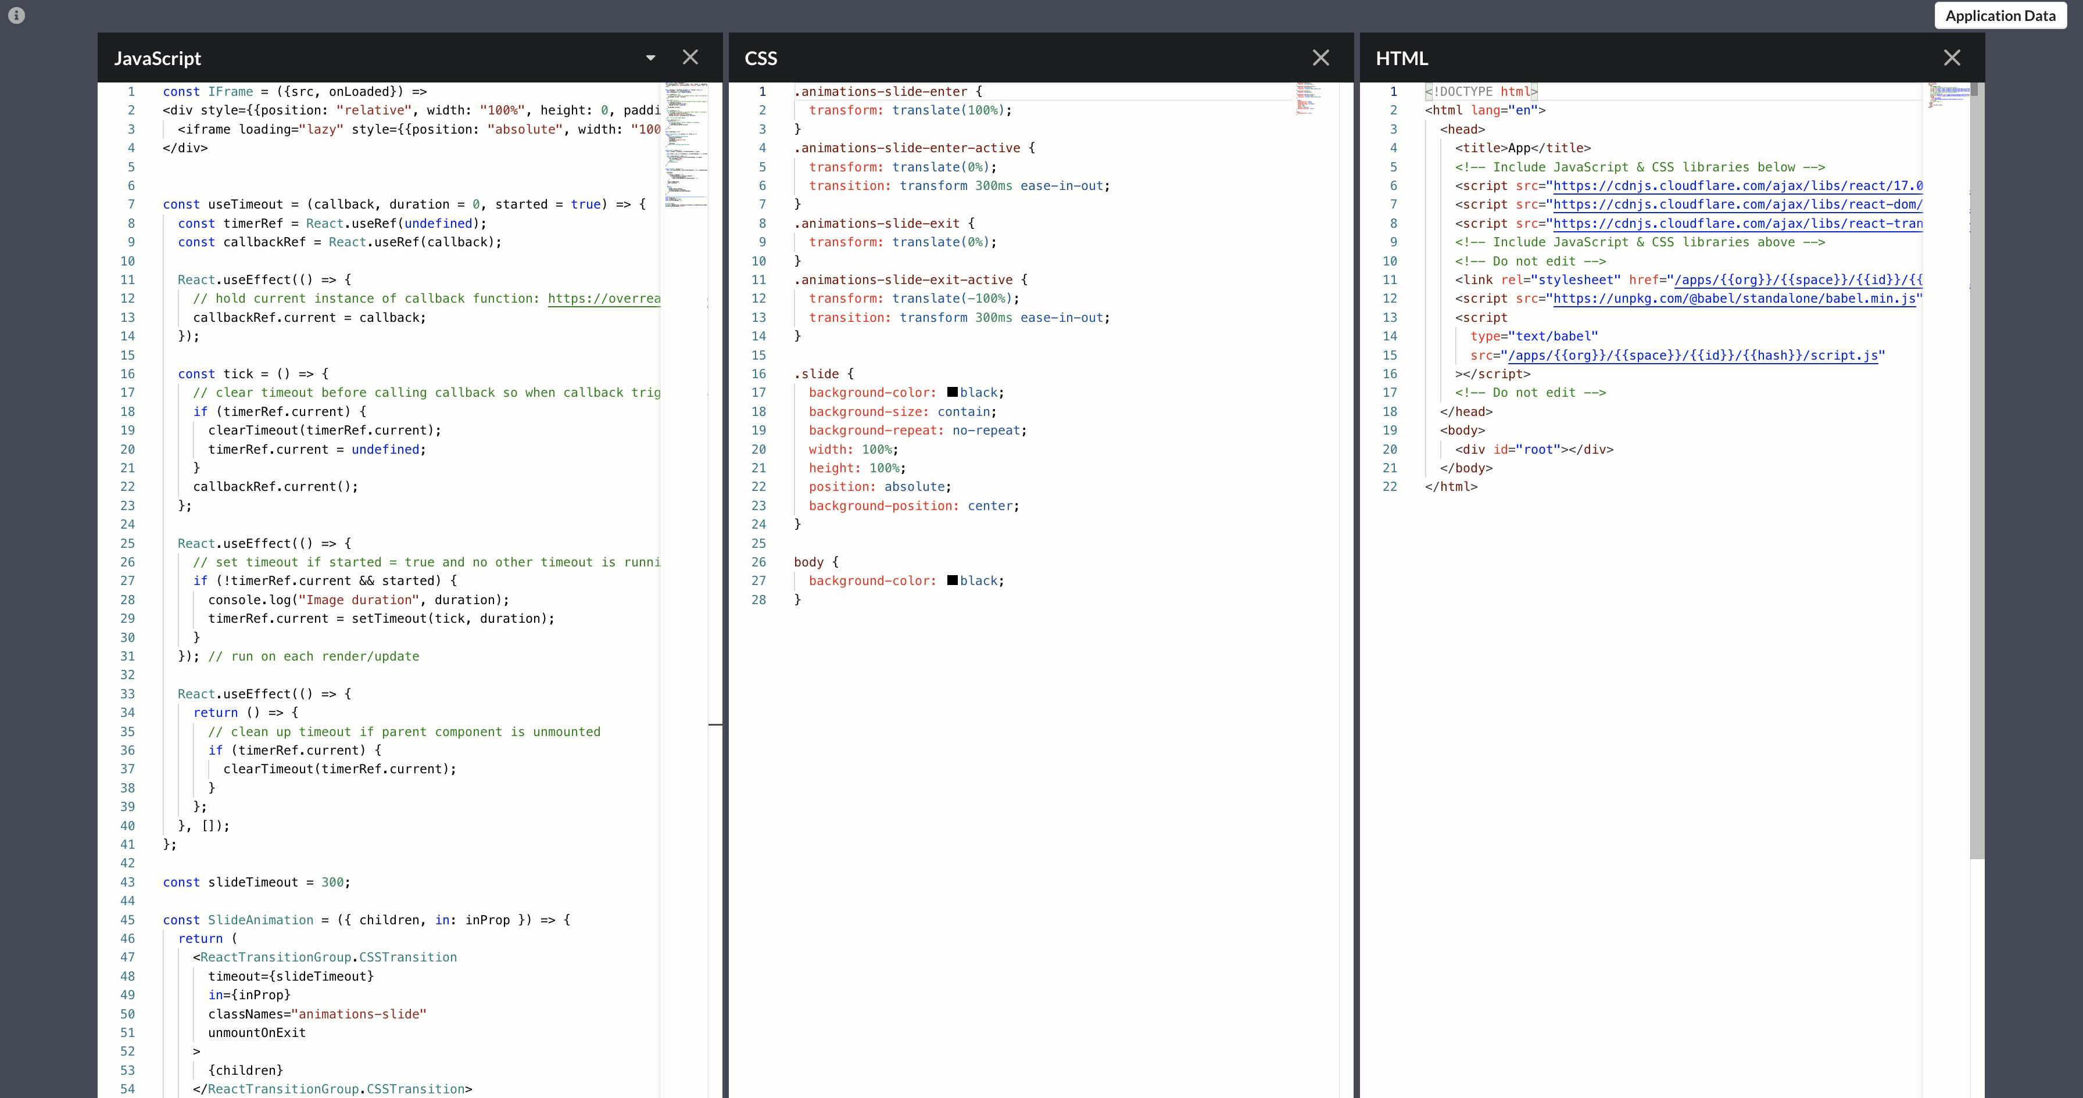Click the 'transform: translate(-100%);' line
The height and width of the screenshot is (1098, 2083).
(915, 299)
